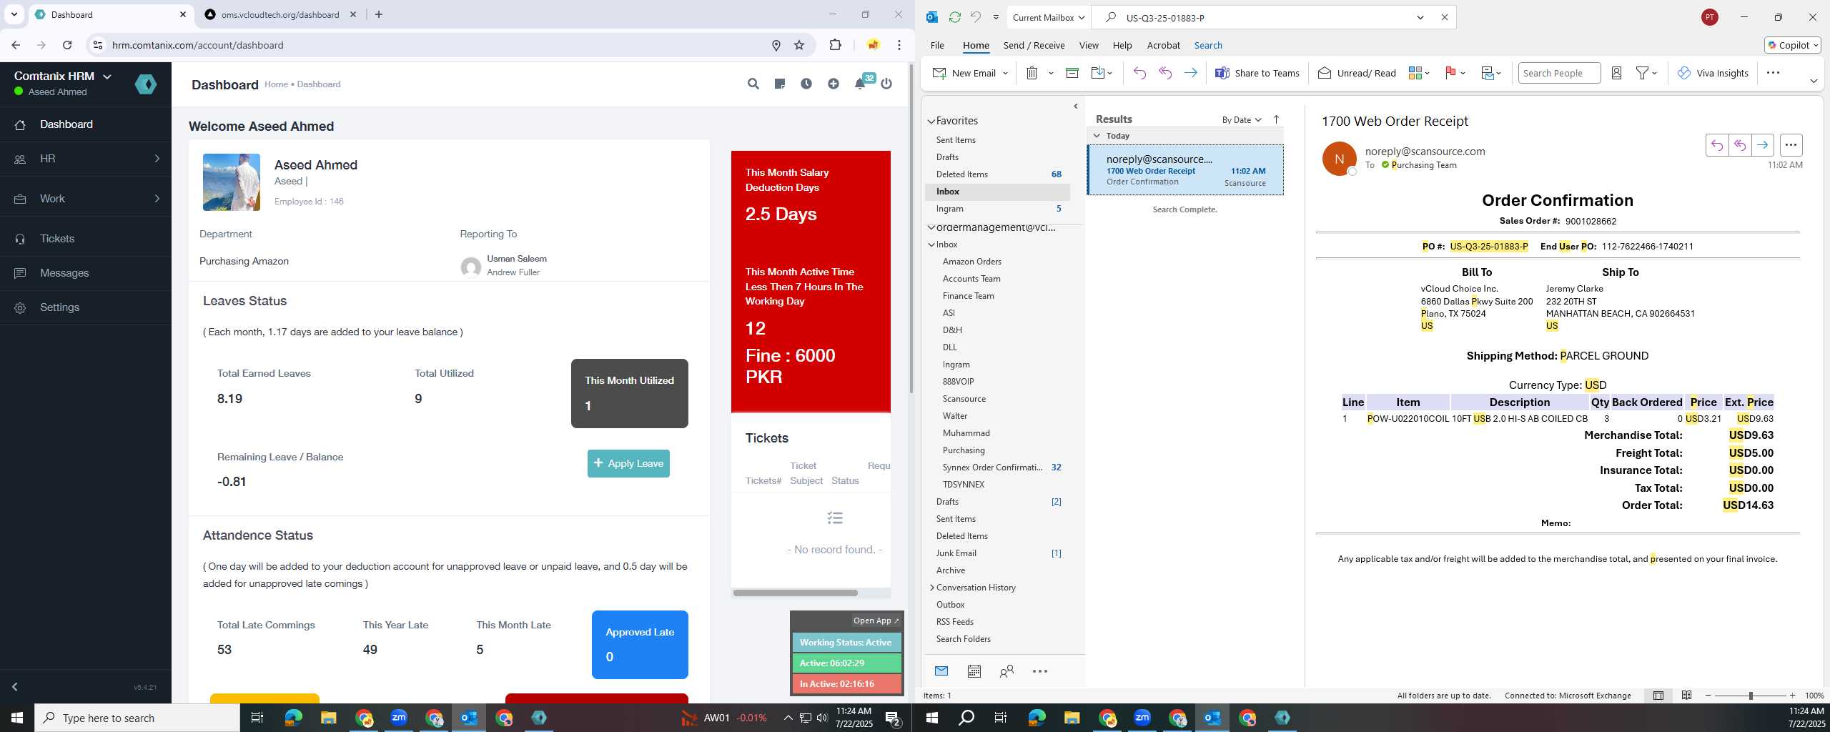Open the sticky notes icon in HRM header

click(779, 84)
